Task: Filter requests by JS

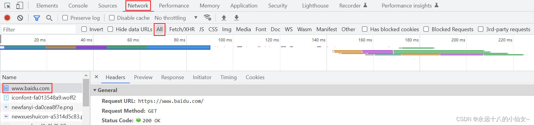Action: pos(202,29)
